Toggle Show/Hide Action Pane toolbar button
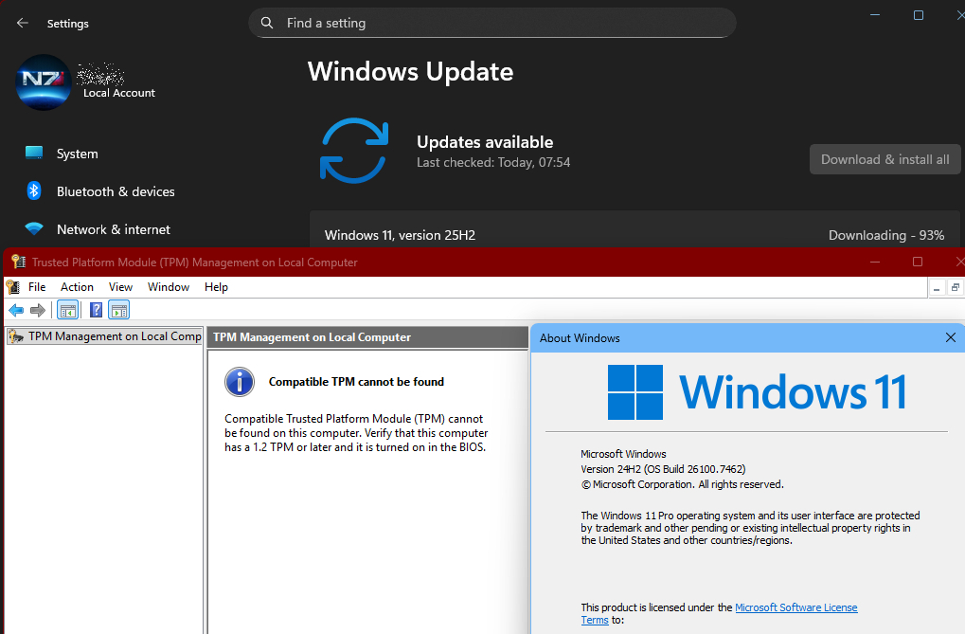965x634 pixels. 118,310
